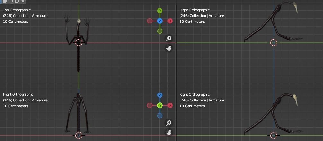Click the pan hand in Front Orthographic viewport
Image resolution: width=323 pixels, height=141 pixels.
pyautogui.click(x=169, y=132)
